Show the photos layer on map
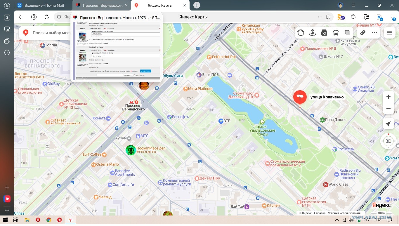This screenshot has height=226, width=399. [324, 33]
